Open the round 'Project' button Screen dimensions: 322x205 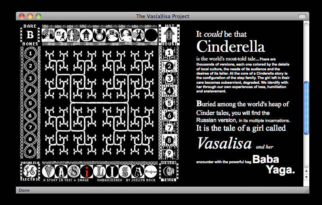coord(151,171)
